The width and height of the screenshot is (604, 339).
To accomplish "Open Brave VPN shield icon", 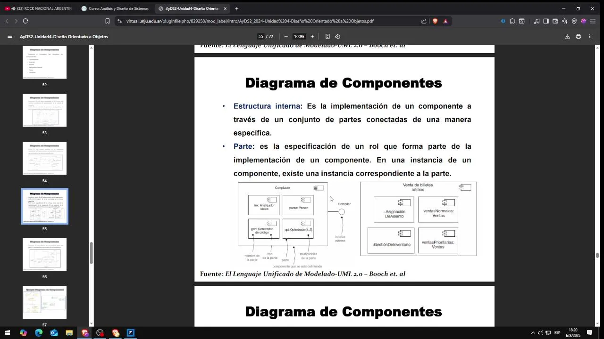I will pyautogui.click(x=574, y=21).
